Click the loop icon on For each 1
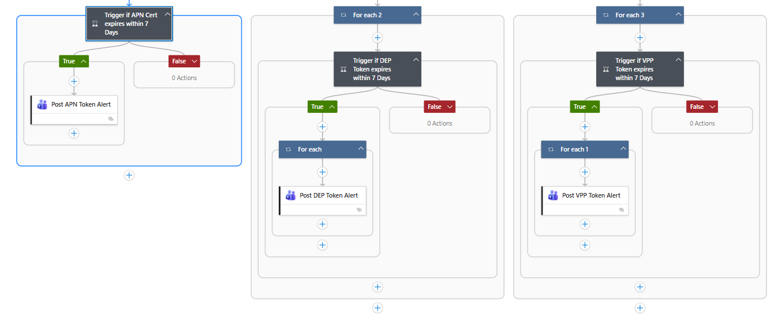 [x=551, y=149]
